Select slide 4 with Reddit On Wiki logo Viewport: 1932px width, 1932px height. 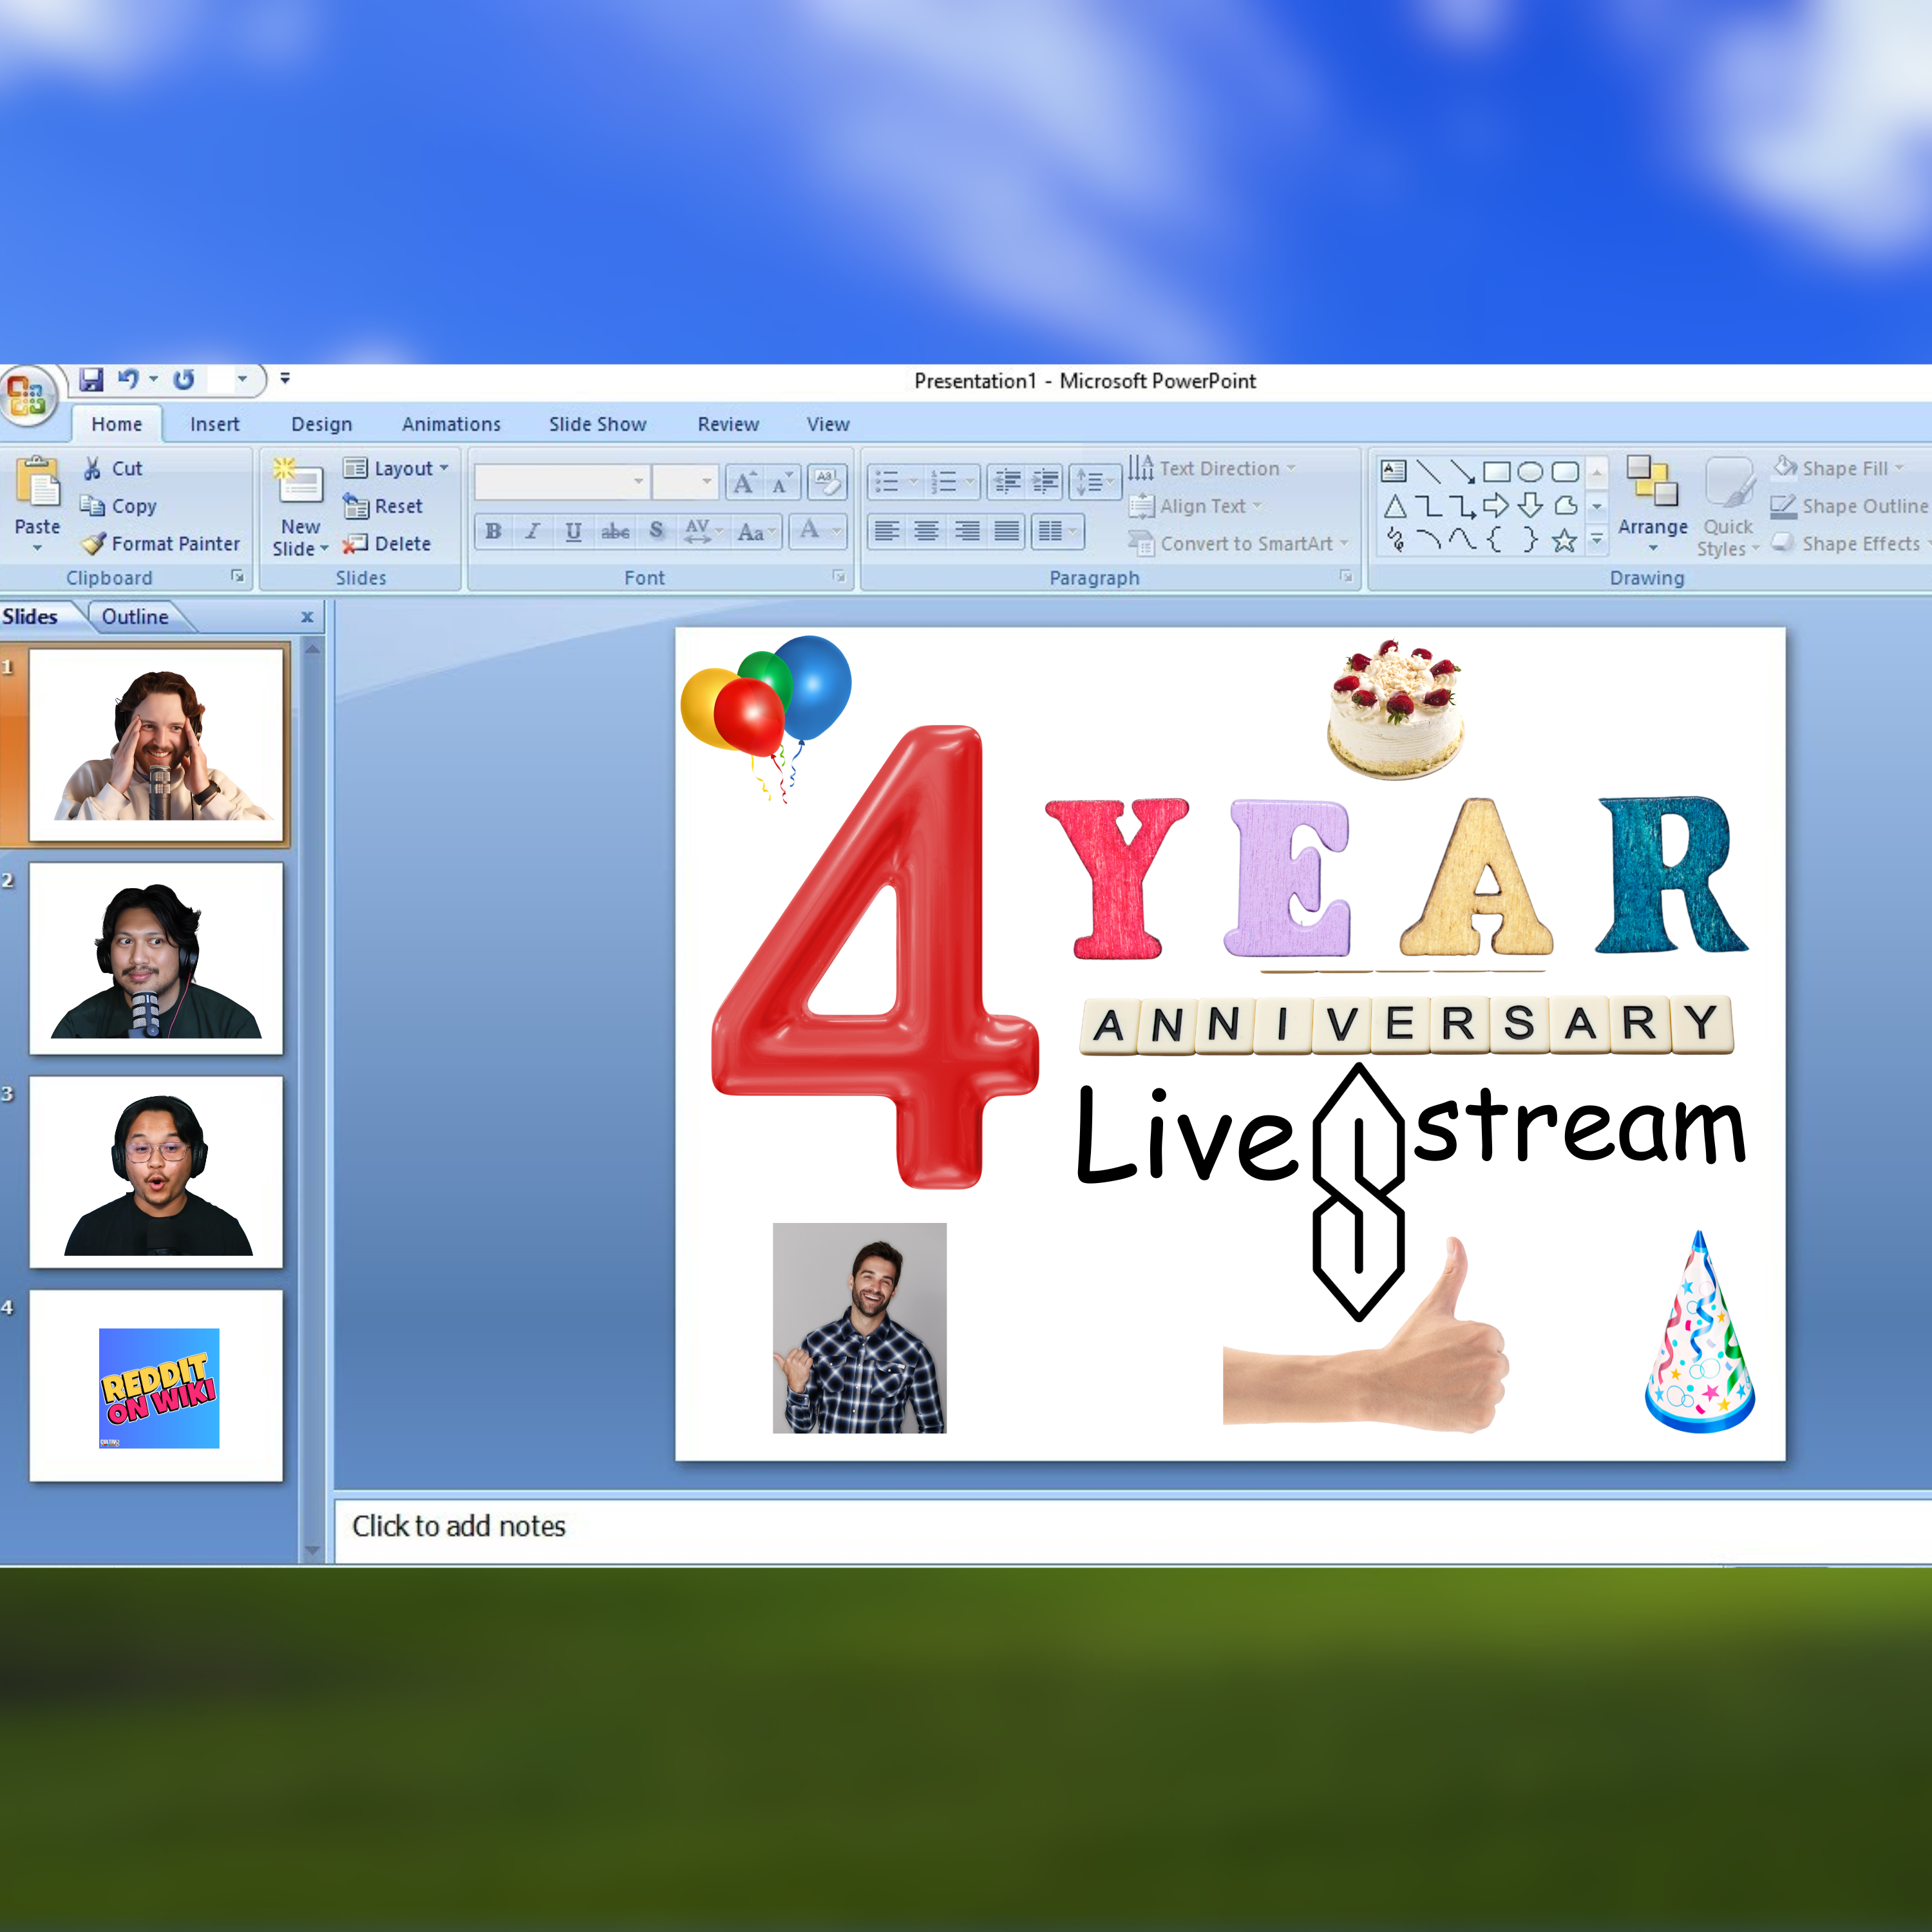tap(157, 1385)
